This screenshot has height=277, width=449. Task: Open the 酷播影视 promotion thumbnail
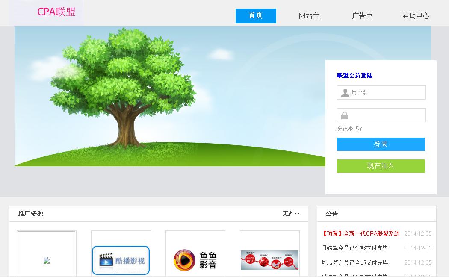click(121, 260)
